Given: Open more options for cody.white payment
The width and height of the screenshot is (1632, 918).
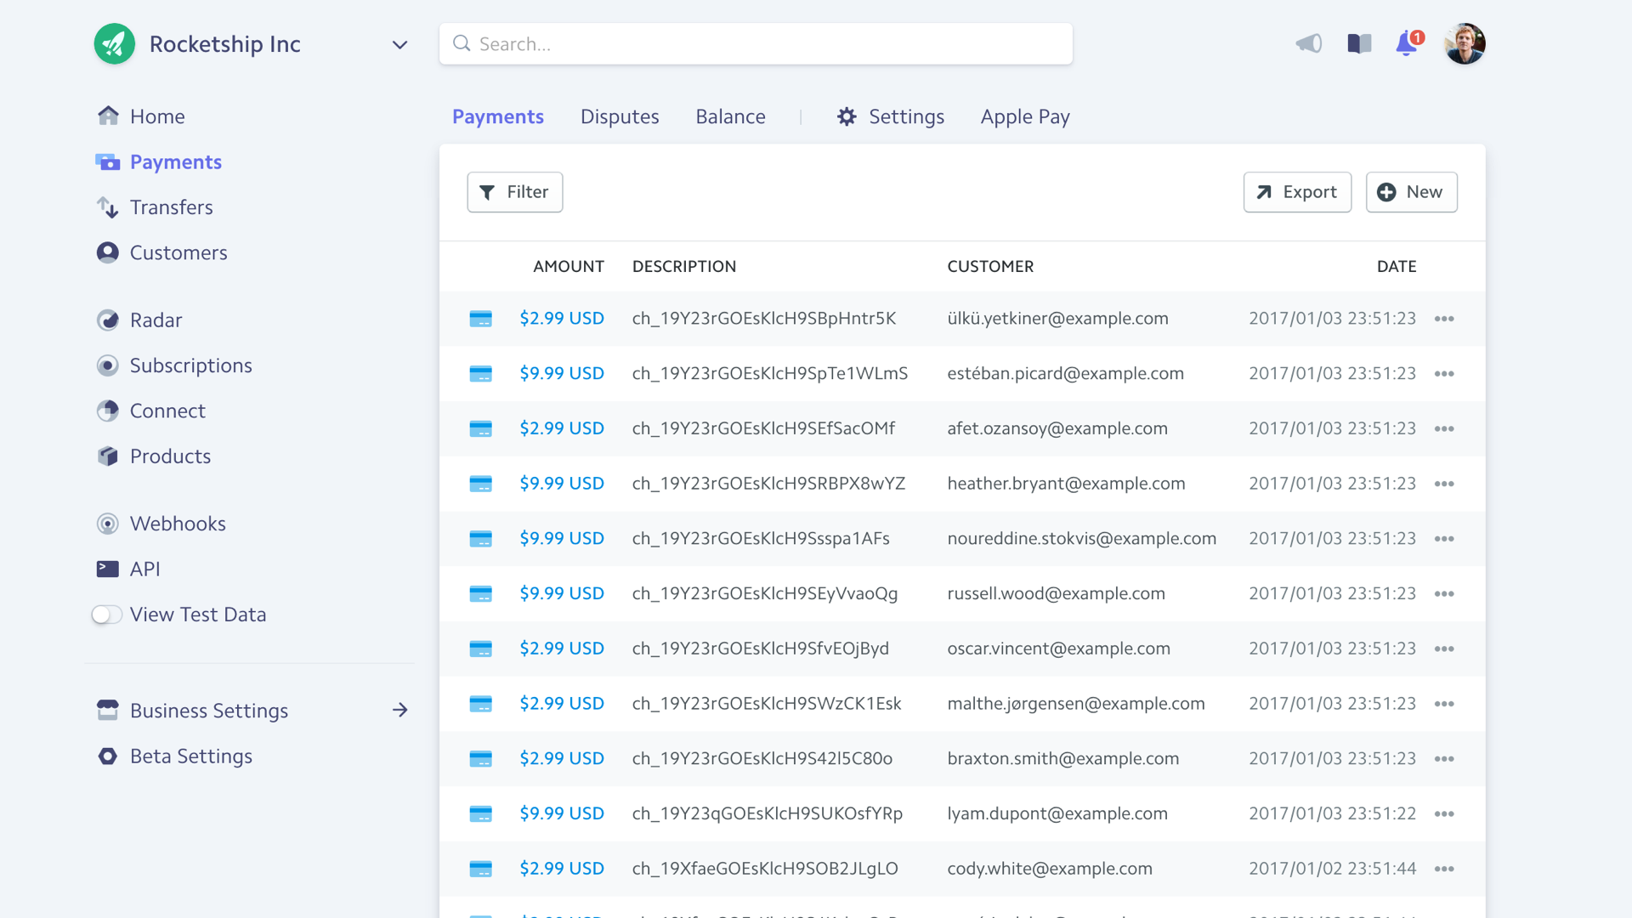Looking at the screenshot, I should click(x=1444, y=869).
